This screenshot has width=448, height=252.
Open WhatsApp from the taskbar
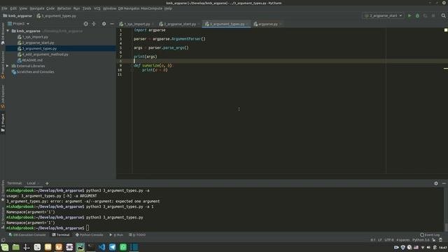point(123,247)
